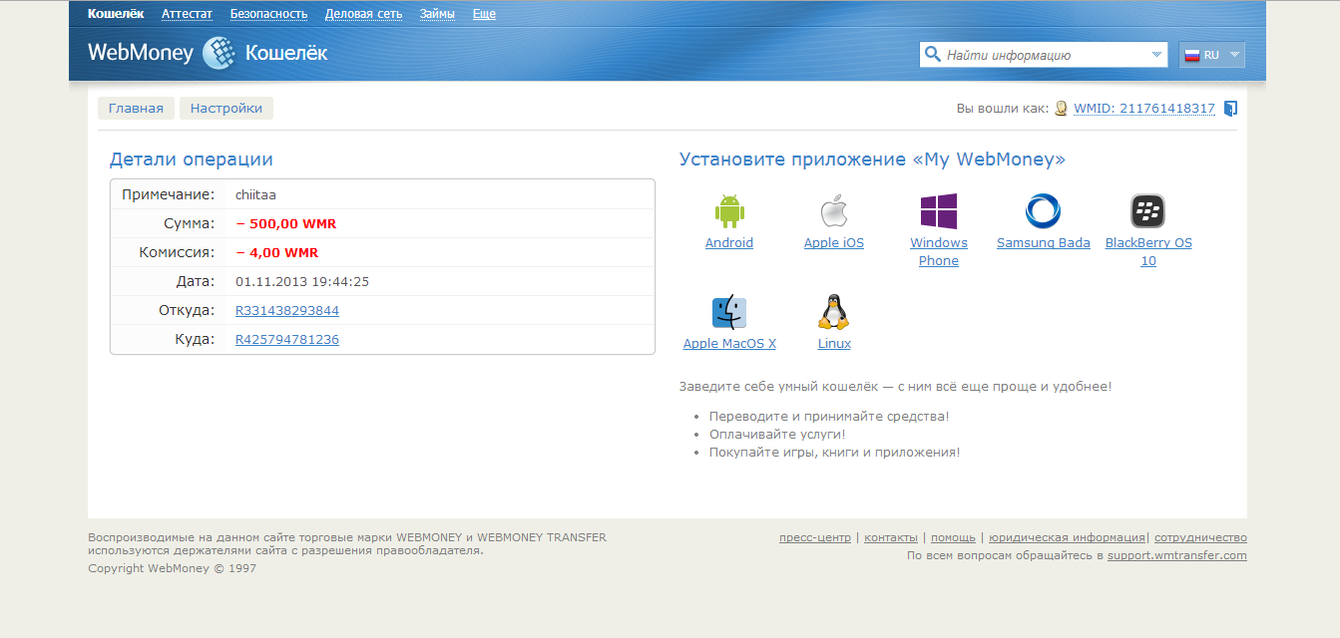This screenshot has width=1340, height=638.
Task: Click the blue logout door icon
Action: click(1230, 109)
